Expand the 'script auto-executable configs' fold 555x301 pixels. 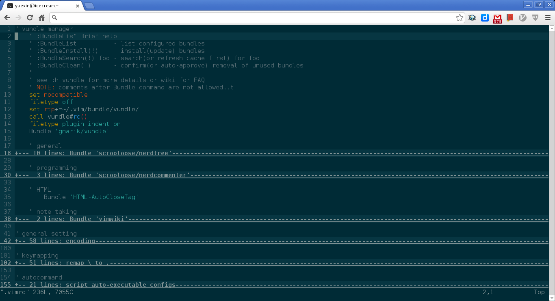coord(282,285)
